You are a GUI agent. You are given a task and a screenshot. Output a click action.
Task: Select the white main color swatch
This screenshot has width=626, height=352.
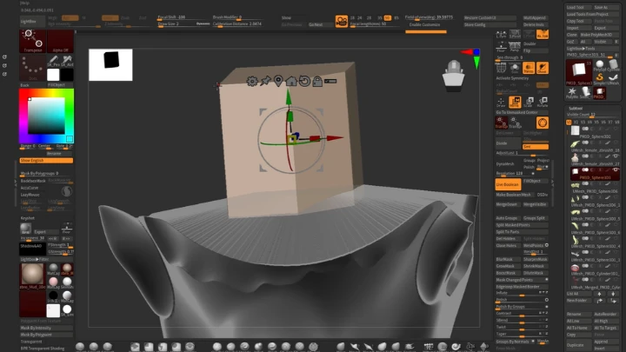click(53, 74)
